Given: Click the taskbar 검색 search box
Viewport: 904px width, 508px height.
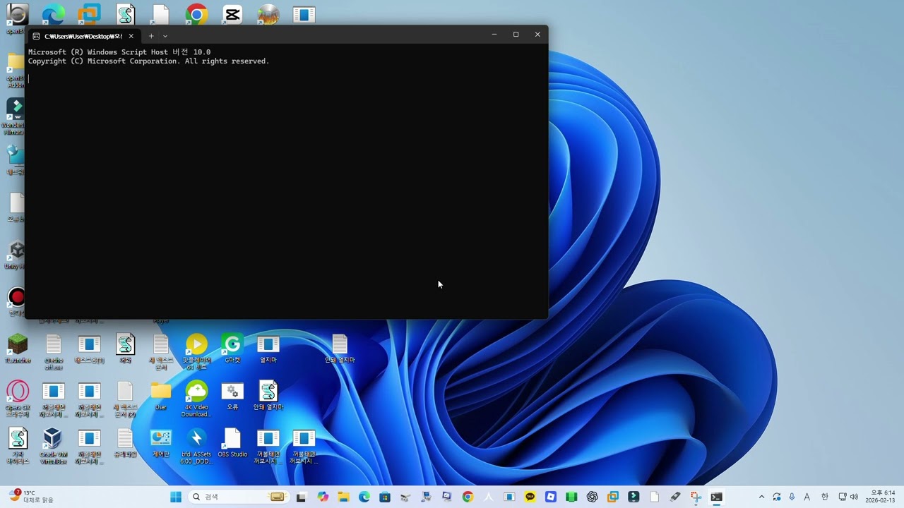Looking at the screenshot, I should (239, 497).
